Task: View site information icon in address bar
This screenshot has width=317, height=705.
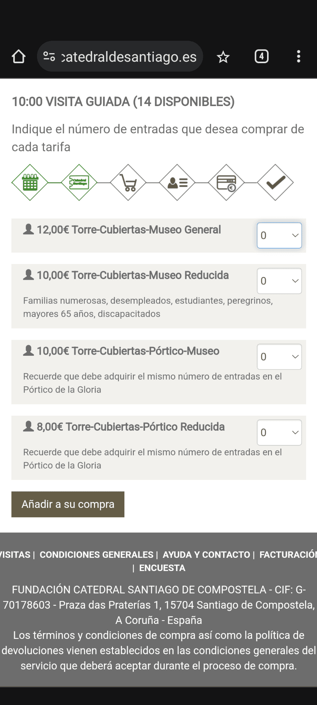Action: tap(49, 57)
